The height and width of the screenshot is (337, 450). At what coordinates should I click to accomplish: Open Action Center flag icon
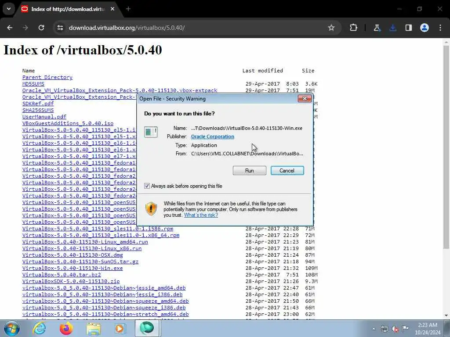point(405,329)
